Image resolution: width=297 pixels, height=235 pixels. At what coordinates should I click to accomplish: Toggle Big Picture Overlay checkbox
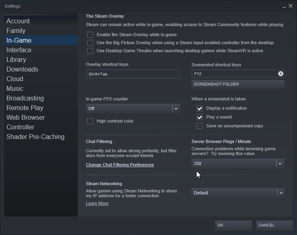click(90, 43)
